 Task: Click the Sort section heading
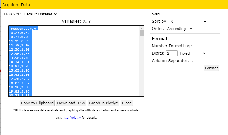(x=156, y=14)
